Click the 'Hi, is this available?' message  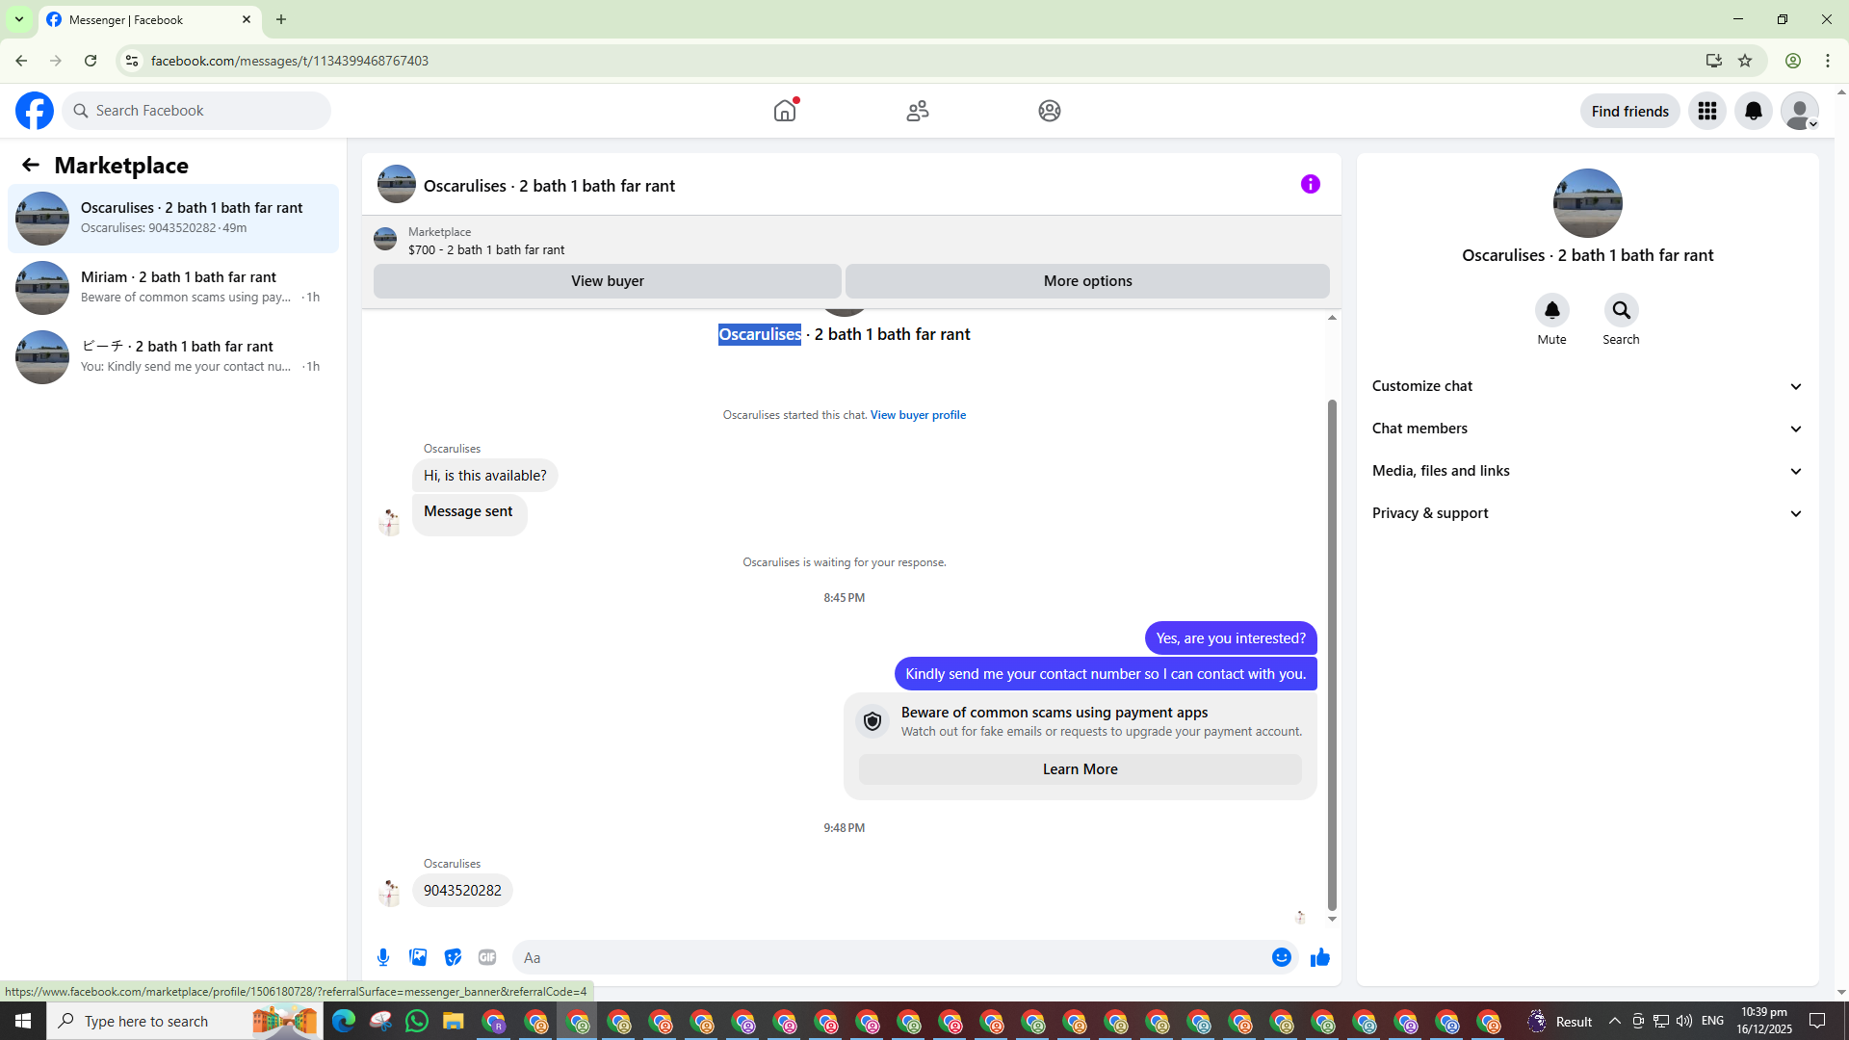point(484,476)
